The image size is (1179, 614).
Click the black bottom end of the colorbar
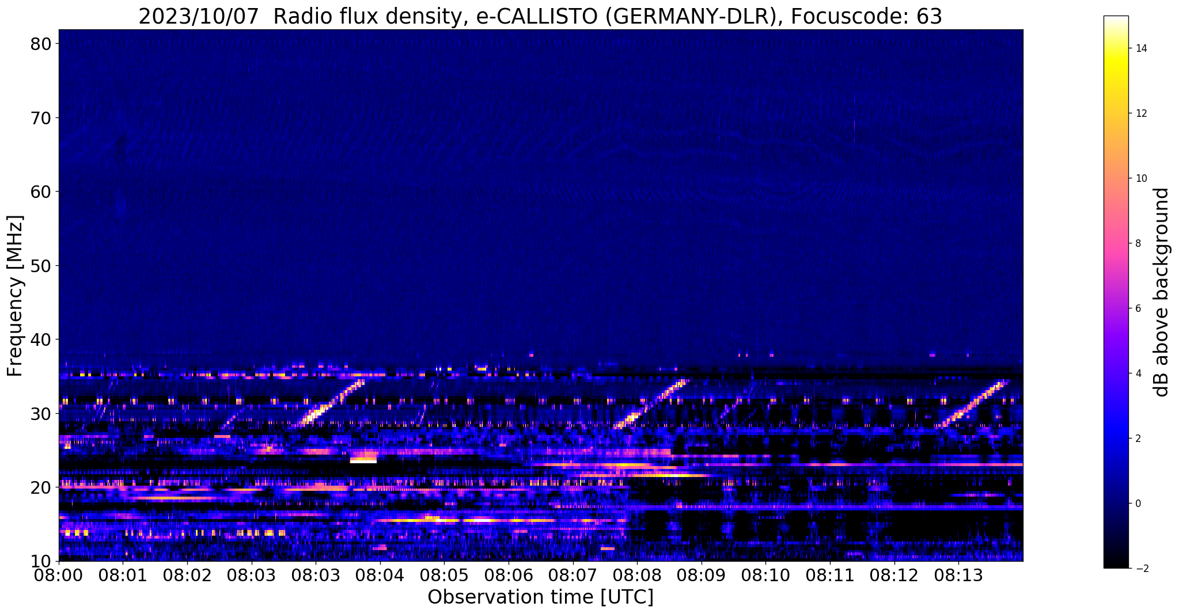pos(1116,565)
